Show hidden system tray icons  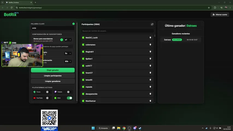[202, 128]
